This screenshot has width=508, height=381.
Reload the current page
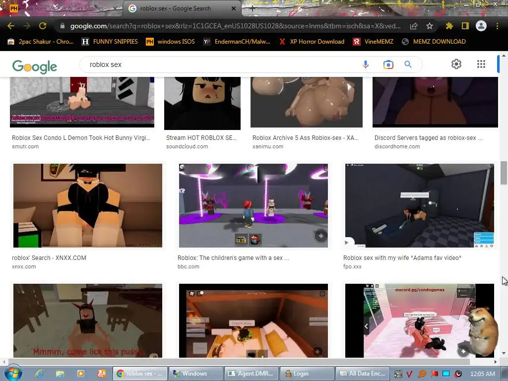pos(43,26)
